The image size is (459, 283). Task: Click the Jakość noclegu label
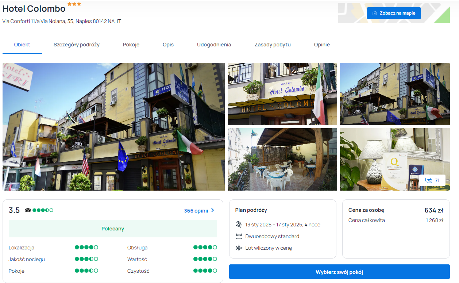[x=27, y=259]
